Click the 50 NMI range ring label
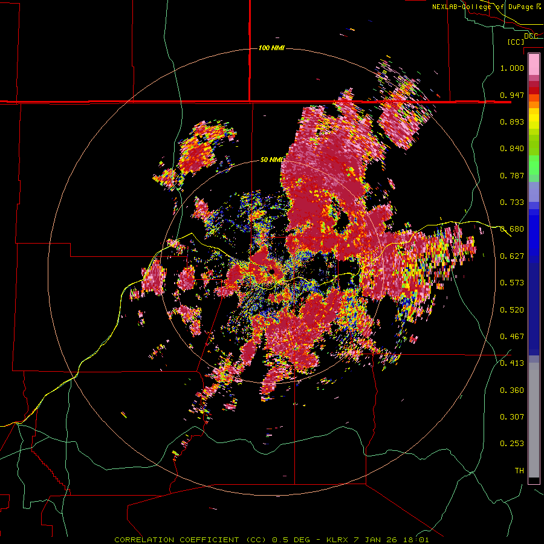This screenshot has width=544, height=544. tap(271, 160)
